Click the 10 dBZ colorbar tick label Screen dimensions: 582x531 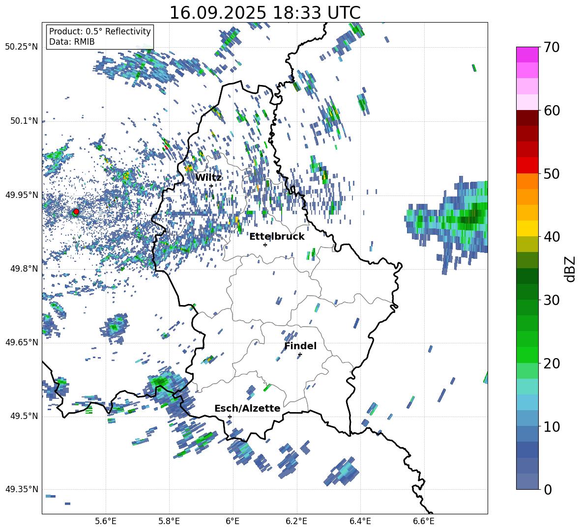(552, 426)
